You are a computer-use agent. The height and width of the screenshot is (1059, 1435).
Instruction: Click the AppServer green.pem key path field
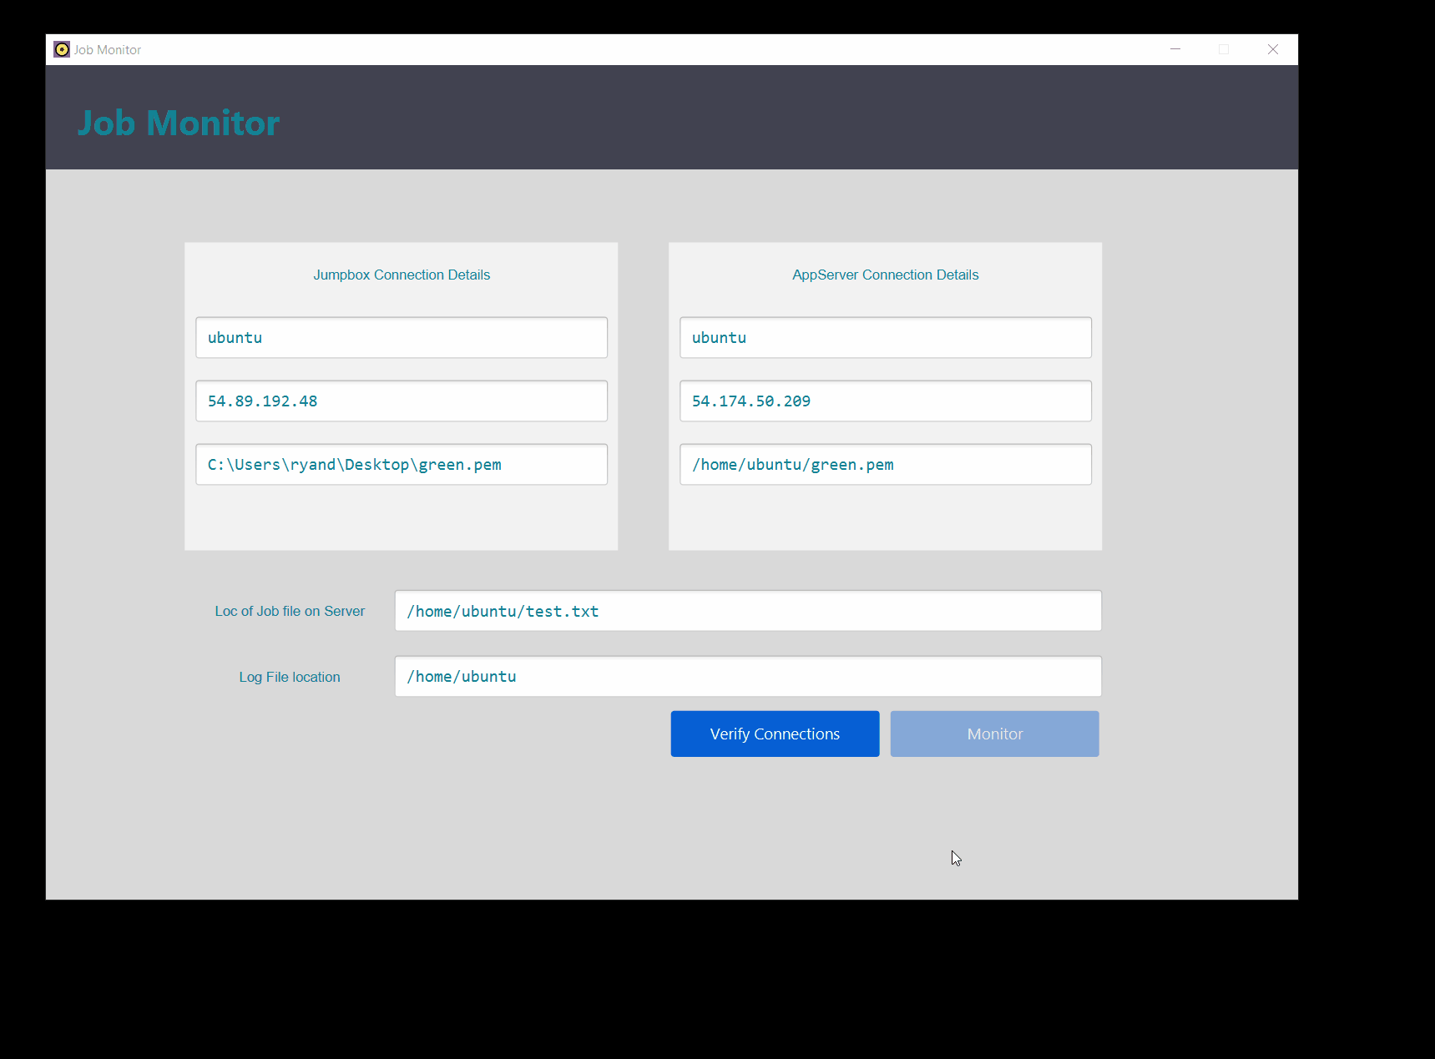click(x=885, y=464)
